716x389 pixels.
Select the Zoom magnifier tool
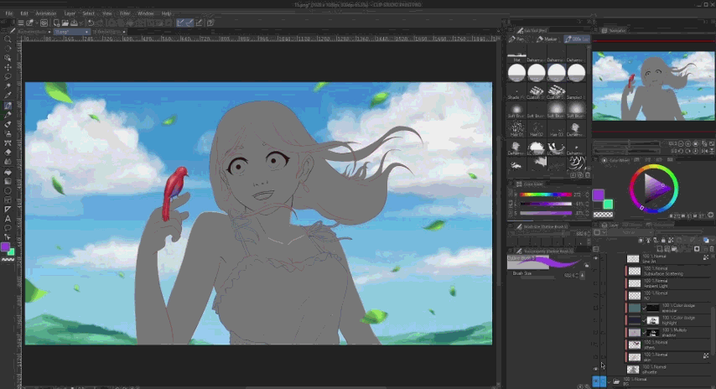point(8,39)
